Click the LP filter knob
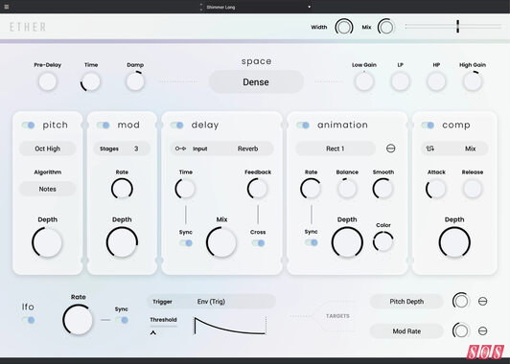 click(400, 81)
